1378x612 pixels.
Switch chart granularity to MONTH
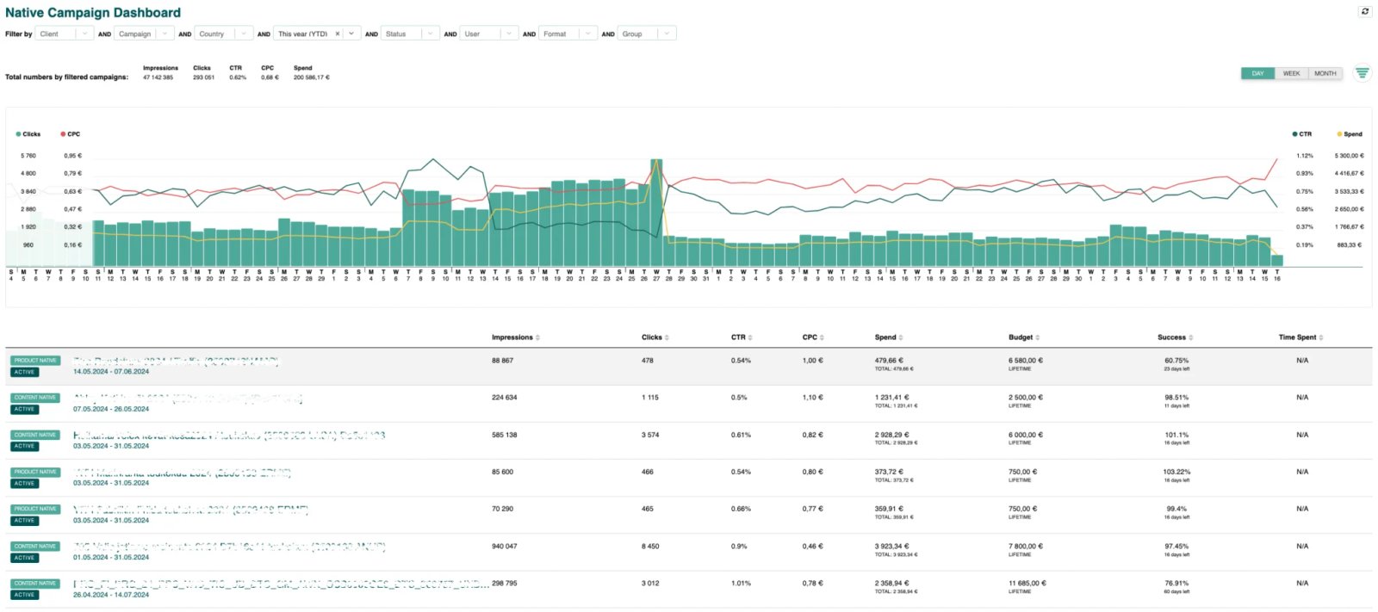coord(1325,73)
